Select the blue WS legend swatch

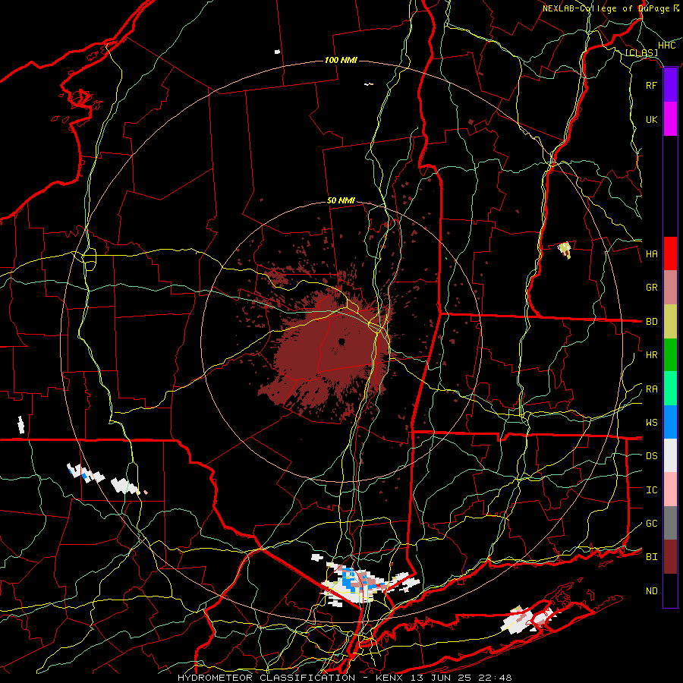coord(670,422)
